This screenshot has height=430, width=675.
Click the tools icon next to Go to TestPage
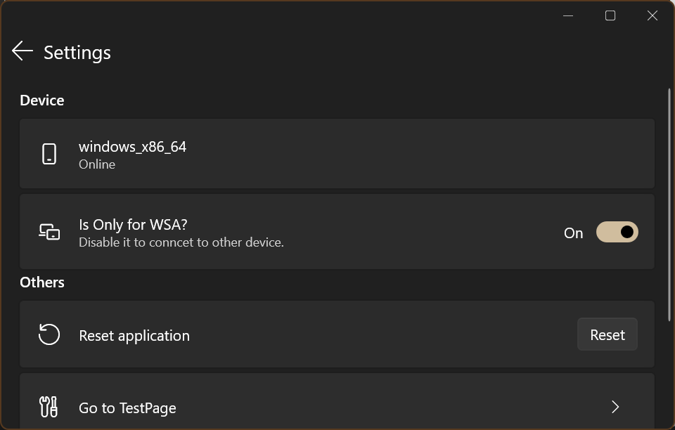pyautogui.click(x=49, y=407)
